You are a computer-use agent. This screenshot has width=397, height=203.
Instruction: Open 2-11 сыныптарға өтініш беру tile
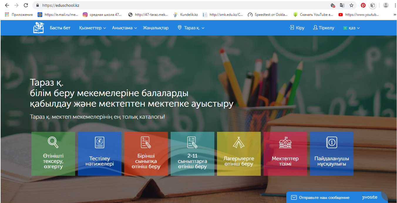[x=192, y=154]
